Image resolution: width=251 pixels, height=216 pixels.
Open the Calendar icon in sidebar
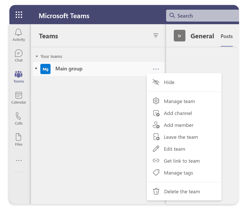click(x=19, y=95)
